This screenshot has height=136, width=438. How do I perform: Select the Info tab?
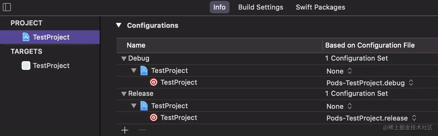(x=219, y=7)
